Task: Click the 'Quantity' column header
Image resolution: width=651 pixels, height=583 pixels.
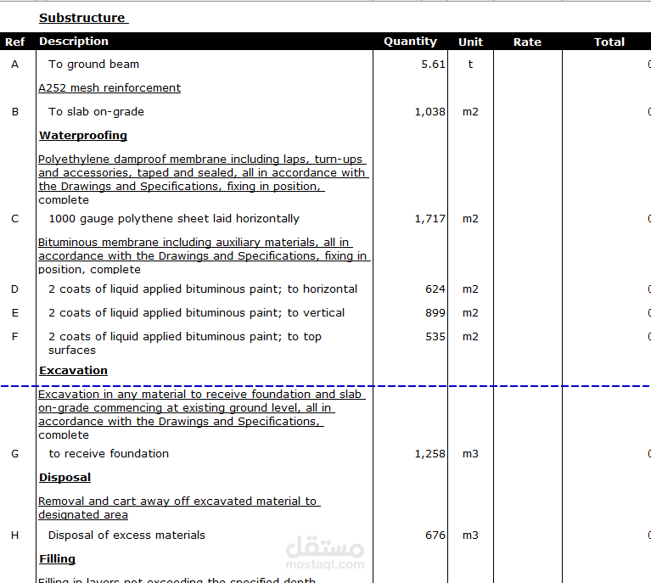Action: 410,42
